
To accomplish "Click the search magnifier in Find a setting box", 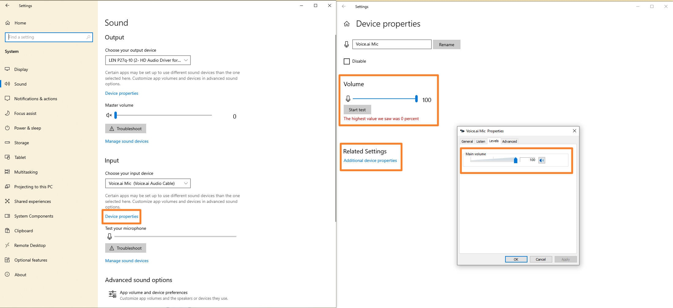I will 88,37.
